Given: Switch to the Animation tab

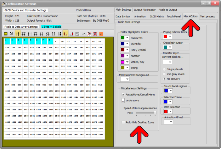Looking at the screenshot, I should coord(140,17).
